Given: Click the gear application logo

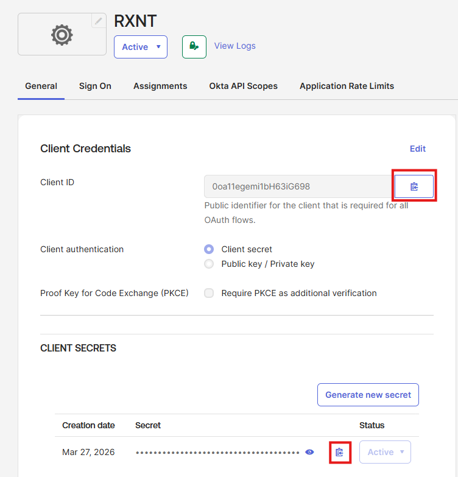Looking at the screenshot, I should pos(62,35).
